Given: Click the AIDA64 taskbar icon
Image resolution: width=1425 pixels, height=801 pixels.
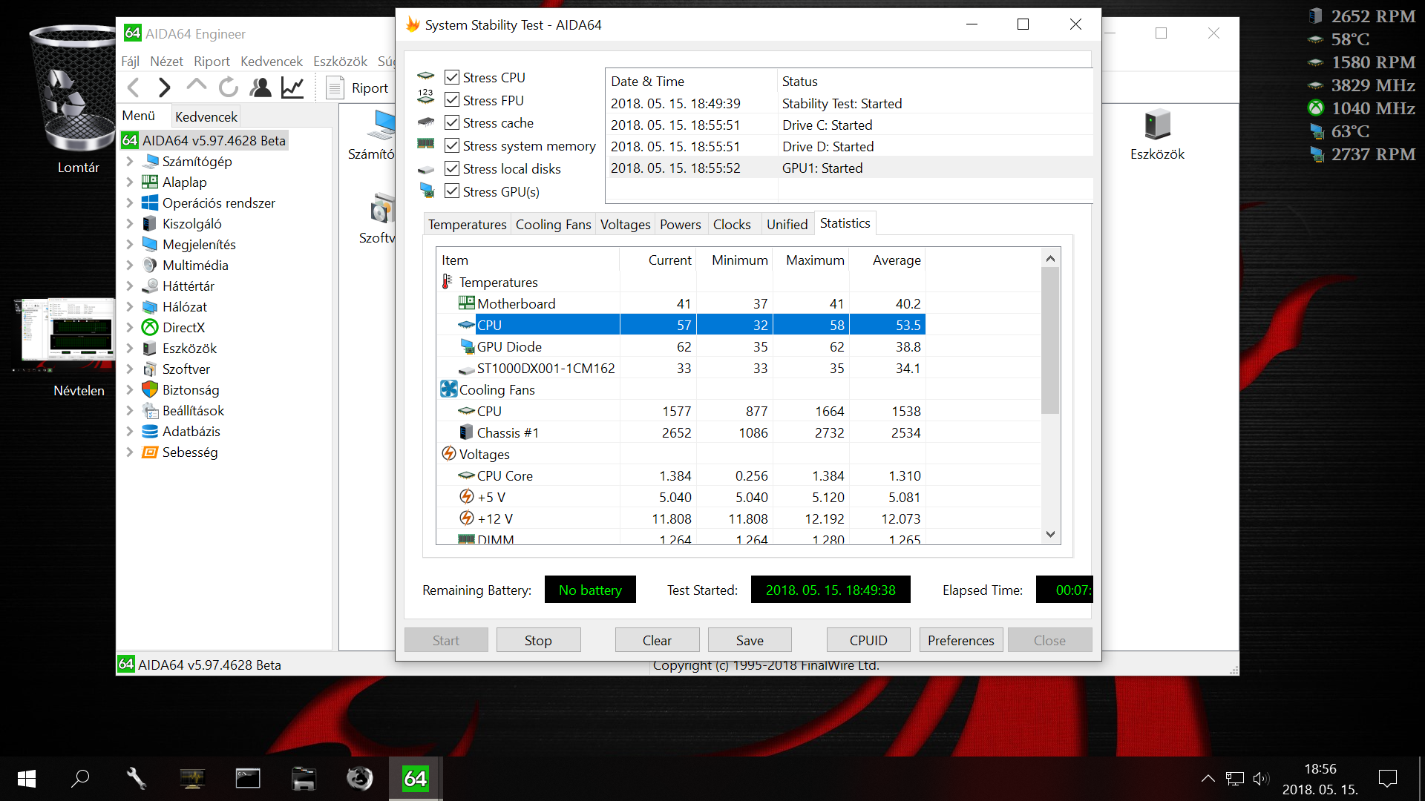Looking at the screenshot, I should click(415, 778).
